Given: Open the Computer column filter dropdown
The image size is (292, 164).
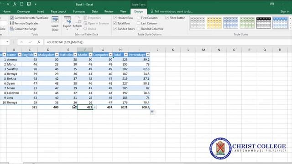Looking at the screenshot, I should (110, 55).
